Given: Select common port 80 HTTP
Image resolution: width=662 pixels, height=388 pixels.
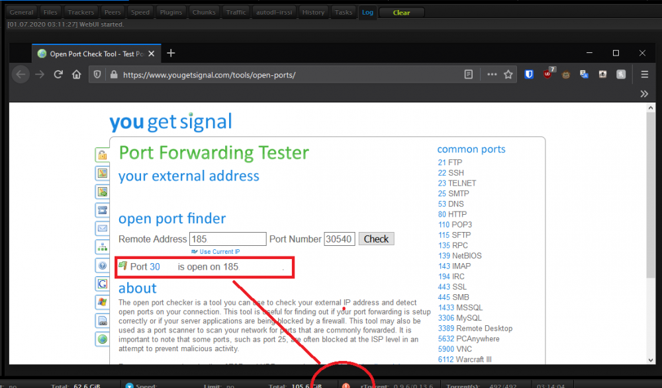Looking at the screenshot, I should point(452,214).
